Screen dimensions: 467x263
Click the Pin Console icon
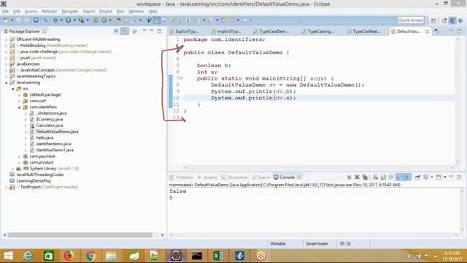pos(418,177)
